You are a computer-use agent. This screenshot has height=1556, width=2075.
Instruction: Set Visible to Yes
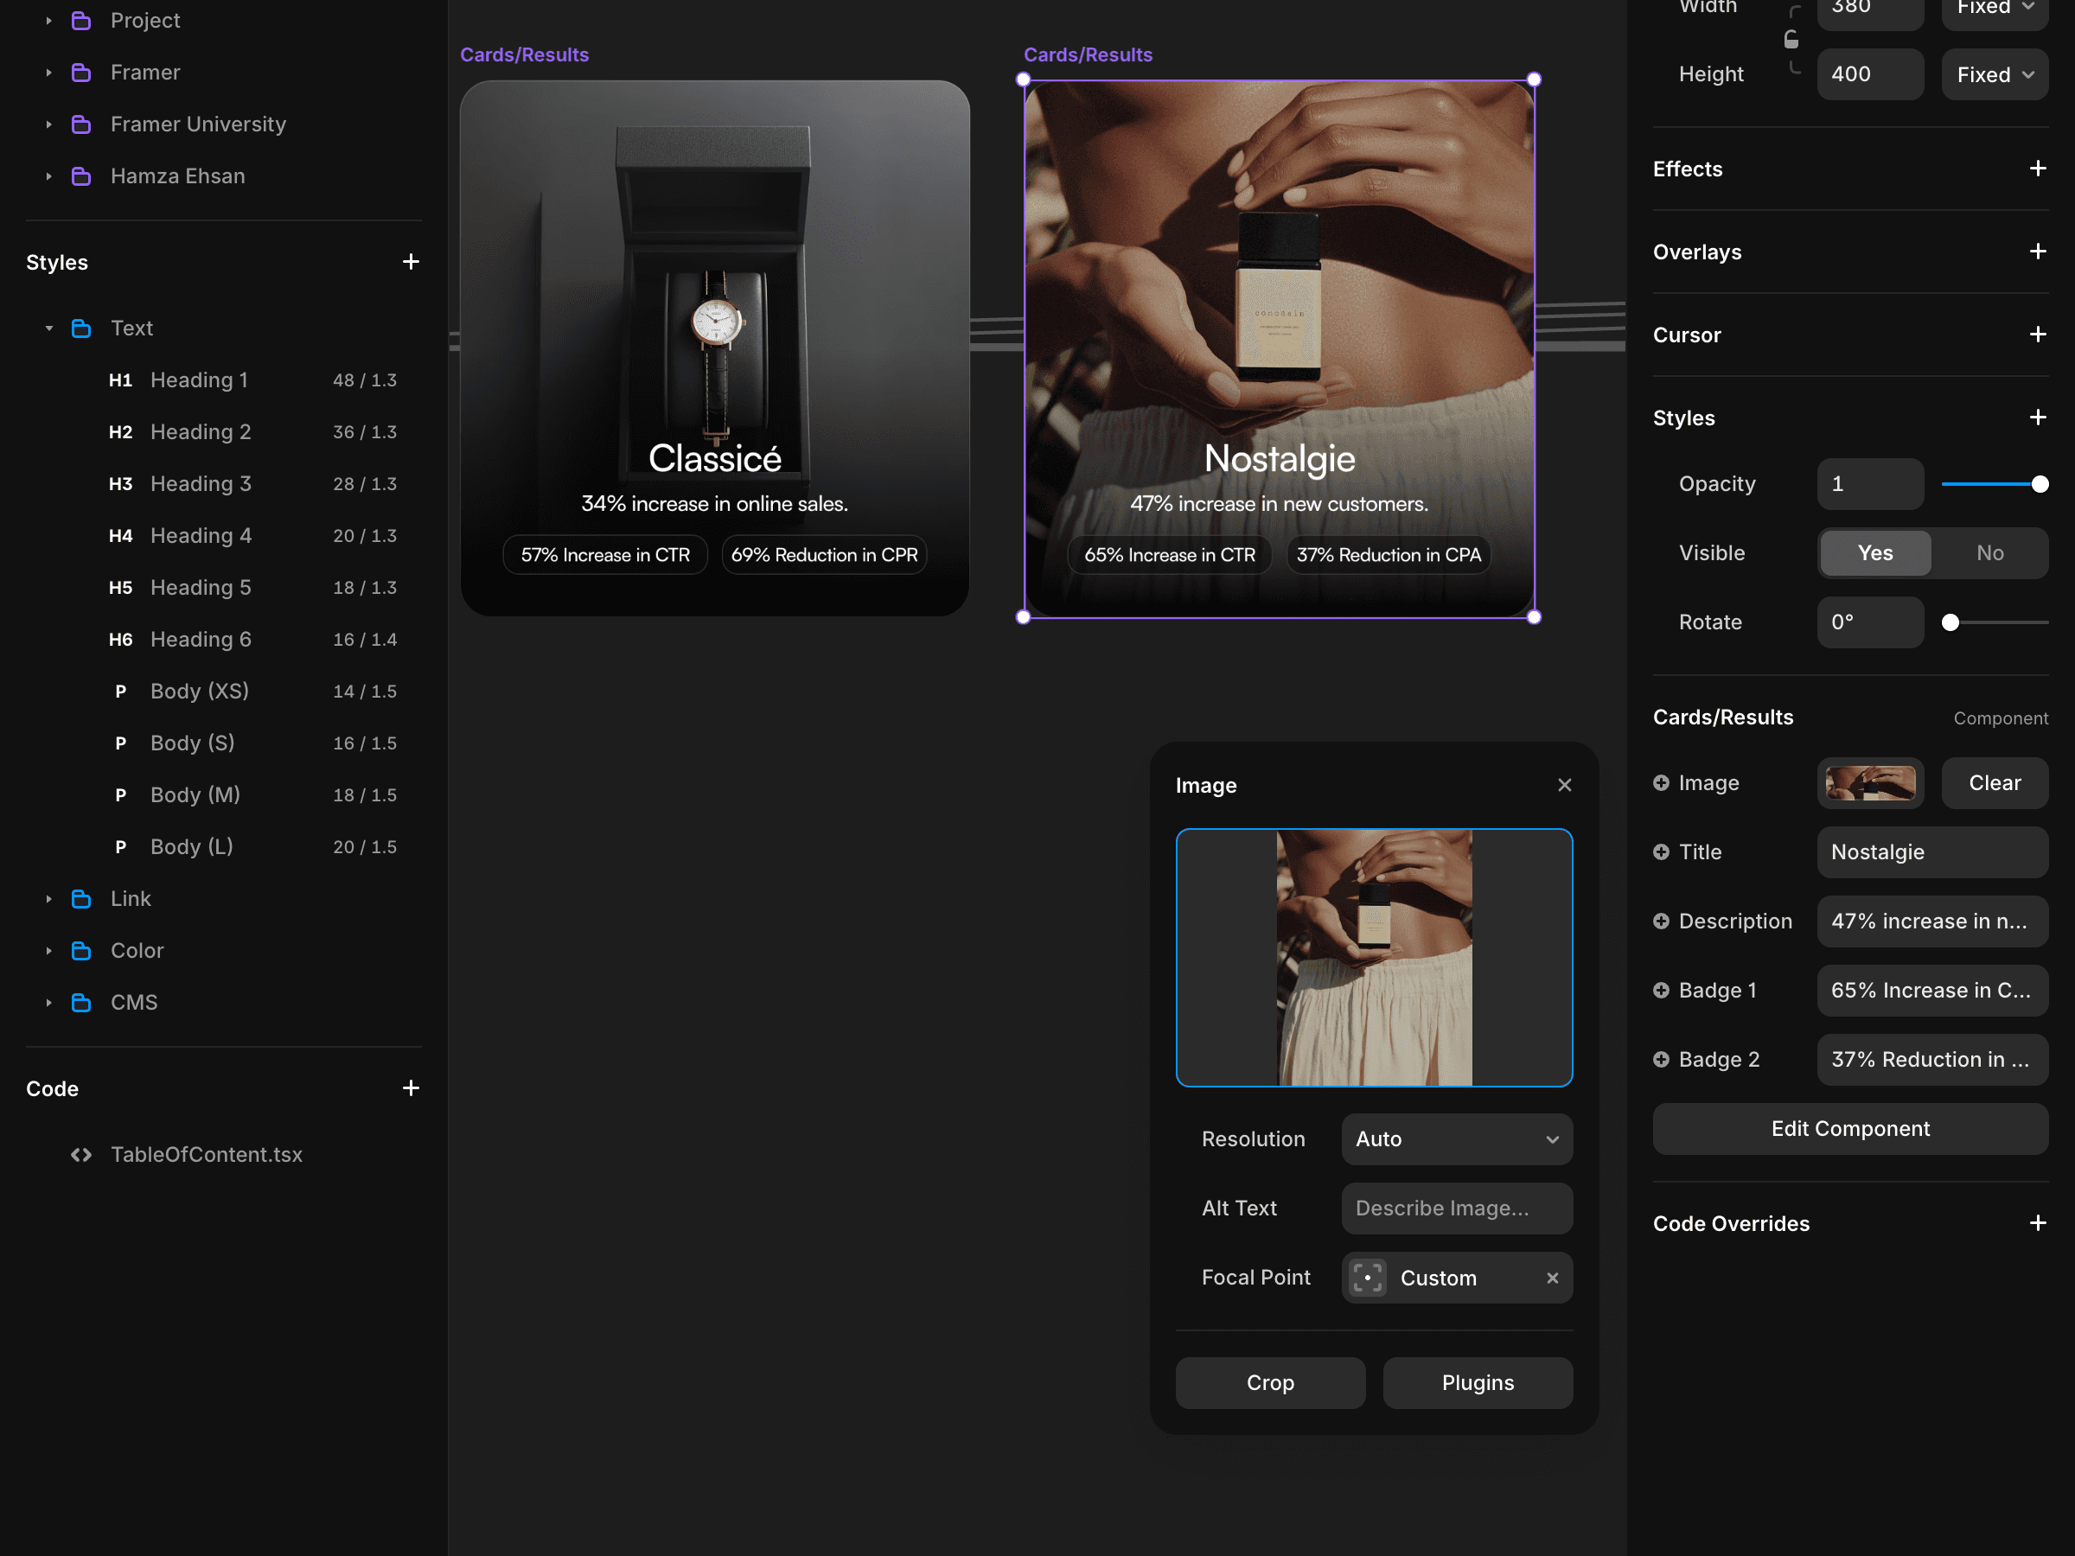[x=1874, y=553]
